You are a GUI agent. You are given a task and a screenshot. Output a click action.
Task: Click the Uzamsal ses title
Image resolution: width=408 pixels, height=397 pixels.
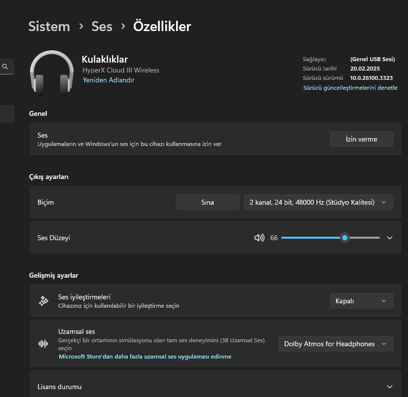click(76, 332)
